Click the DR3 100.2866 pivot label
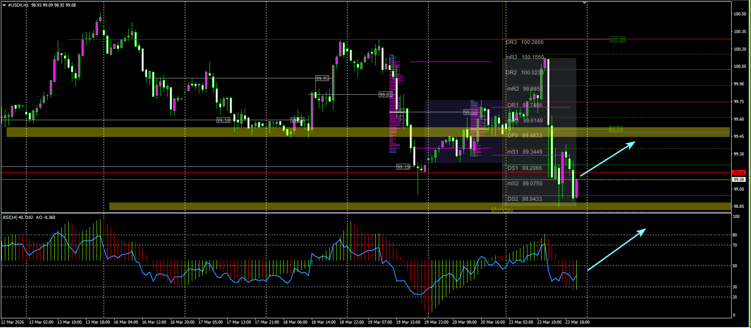The height and width of the screenshot is (328, 751). pos(524,42)
